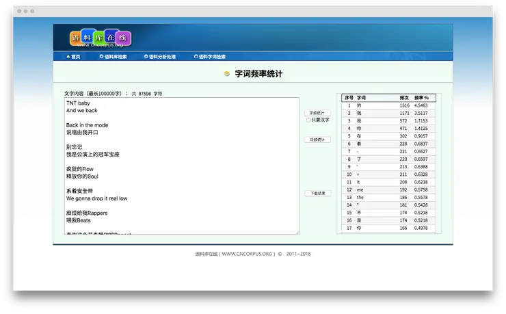Select the frequency count 181 cell
Image resolution: width=506 pixels, height=314 pixels.
(403, 205)
